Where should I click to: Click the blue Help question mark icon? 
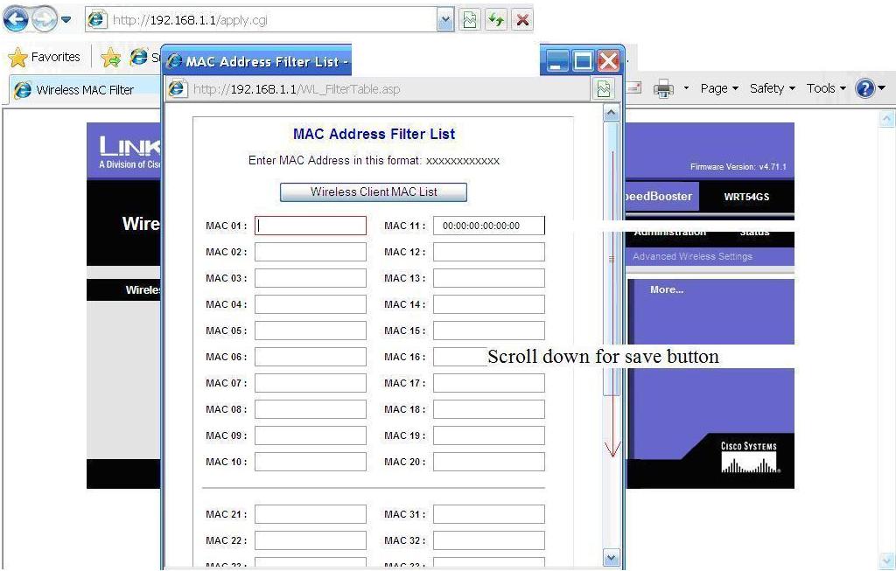pyautogui.click(x=864, y=88)
